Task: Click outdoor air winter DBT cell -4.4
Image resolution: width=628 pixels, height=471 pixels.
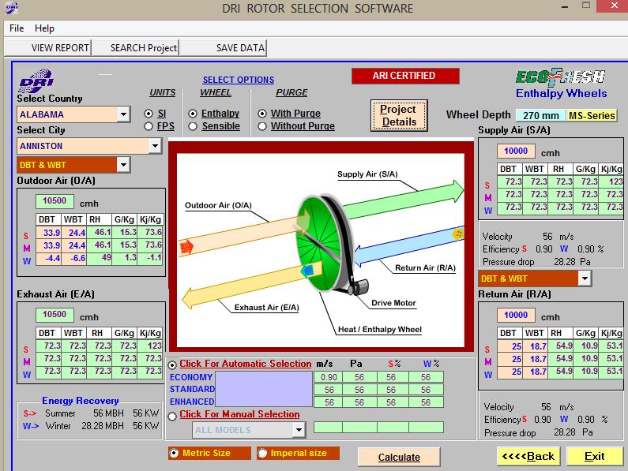Action: click(x=48, y=258)
